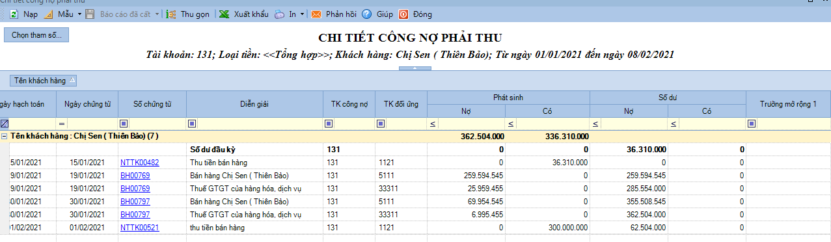Export to Excel with the Xuất khẩu icon

pyautogui.click(x=224, y=14)
